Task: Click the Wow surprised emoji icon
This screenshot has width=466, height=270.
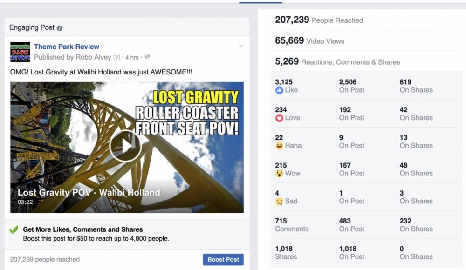Action: (x=279, y=174)
